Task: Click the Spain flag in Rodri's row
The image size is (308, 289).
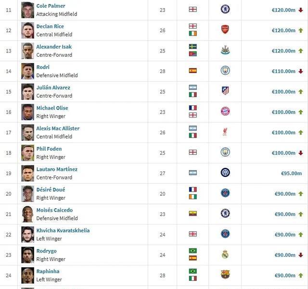Action: click(x=193, y=71)
